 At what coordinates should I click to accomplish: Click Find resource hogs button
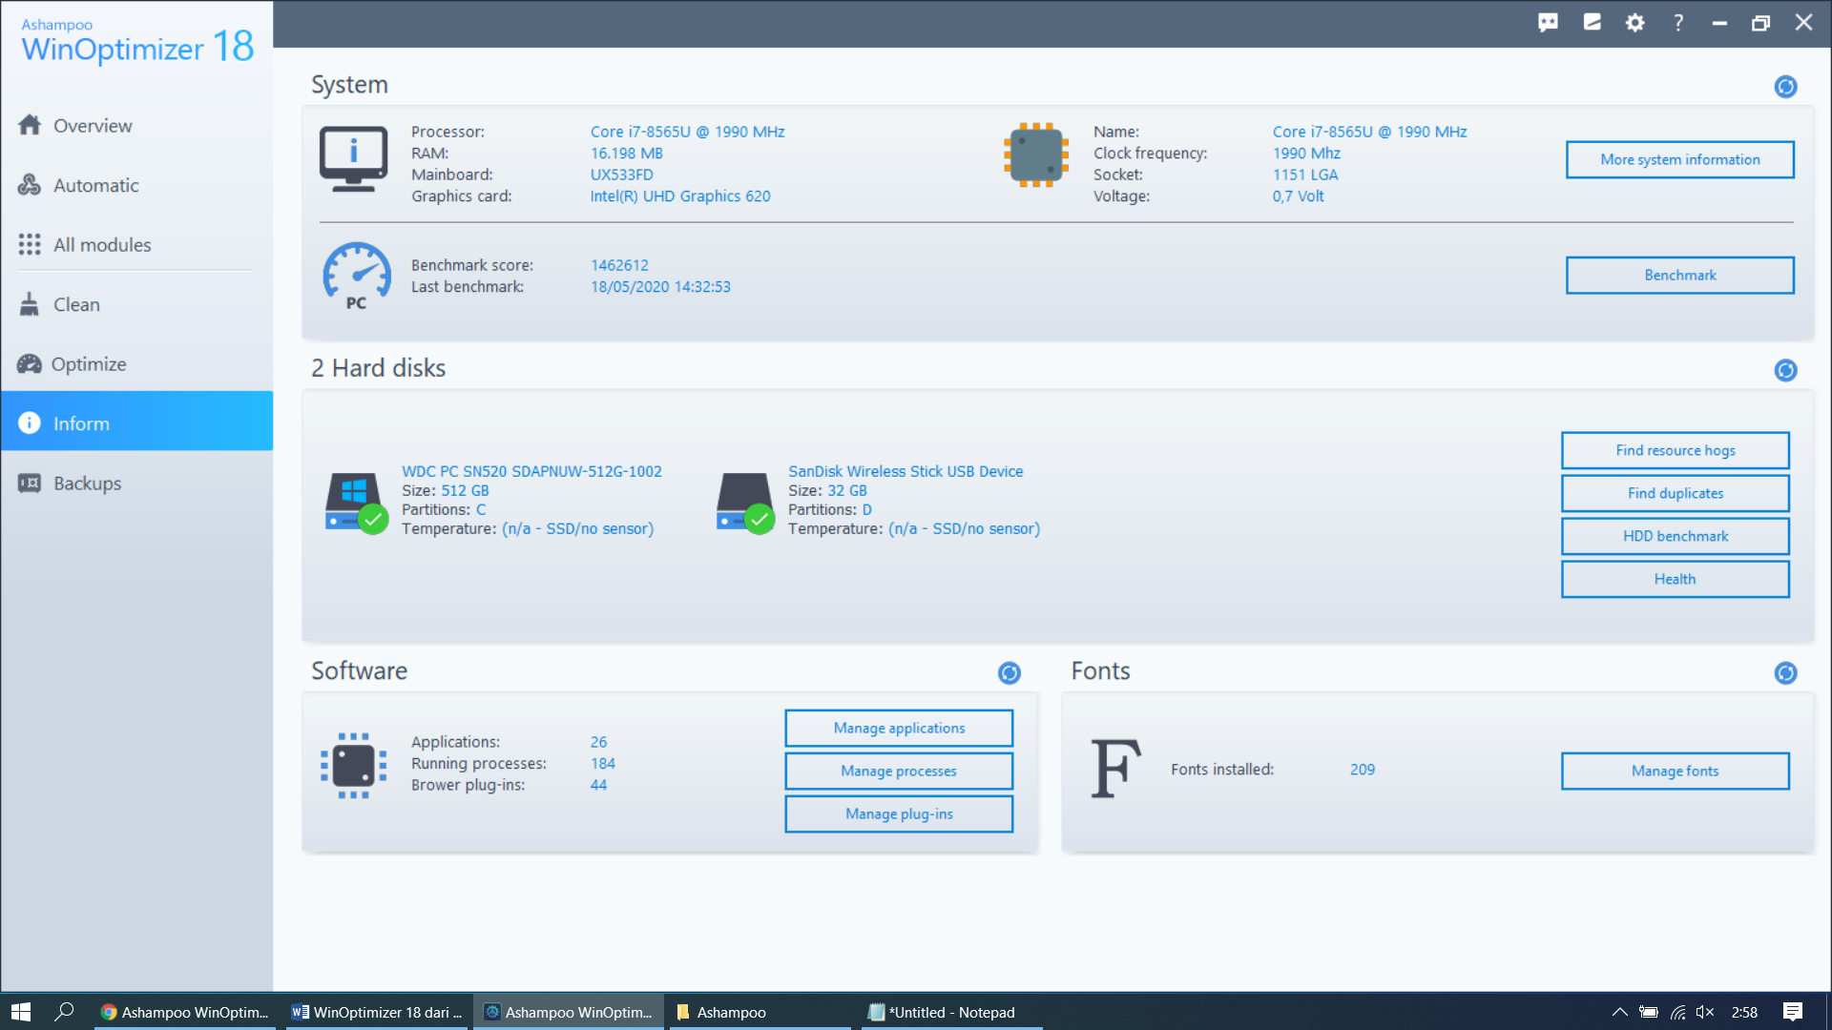click(x=1675, y=450)
